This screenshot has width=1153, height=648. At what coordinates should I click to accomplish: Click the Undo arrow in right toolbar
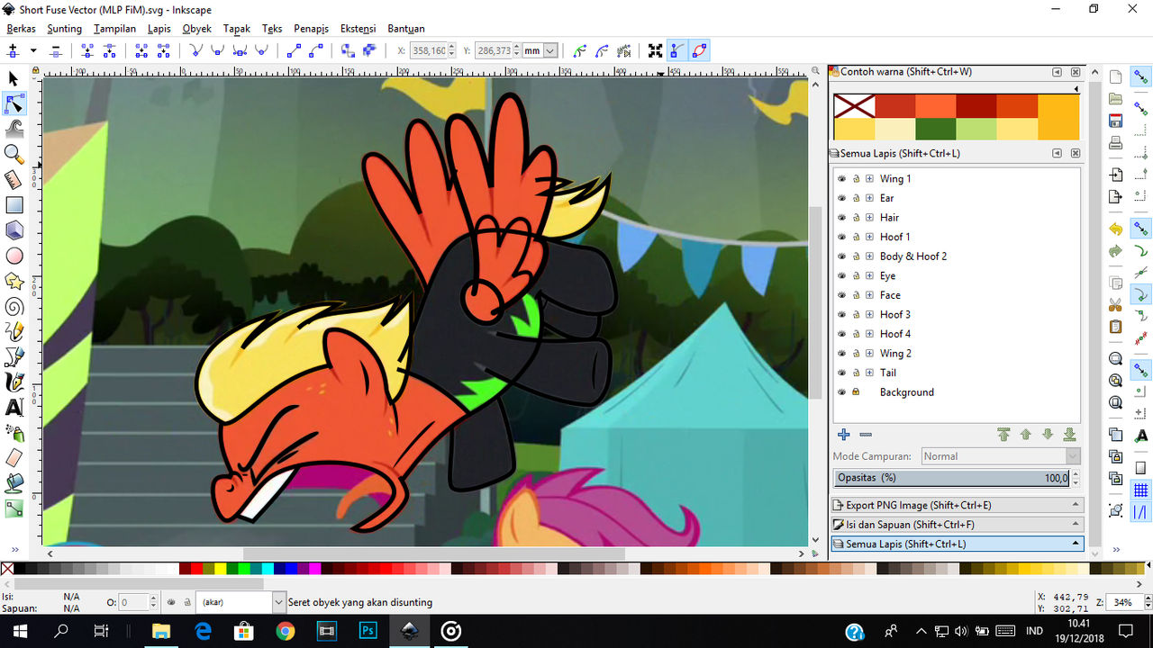[1116, 229]
